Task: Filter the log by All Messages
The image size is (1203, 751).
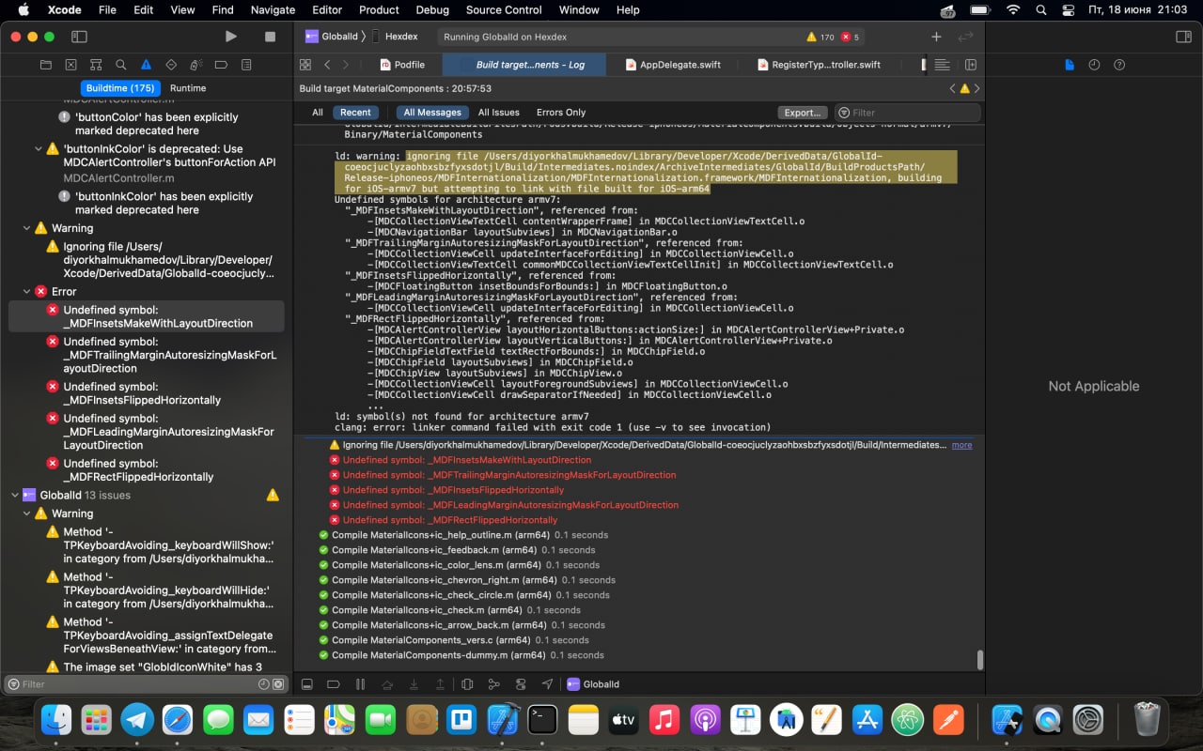Action: point(432,113)
